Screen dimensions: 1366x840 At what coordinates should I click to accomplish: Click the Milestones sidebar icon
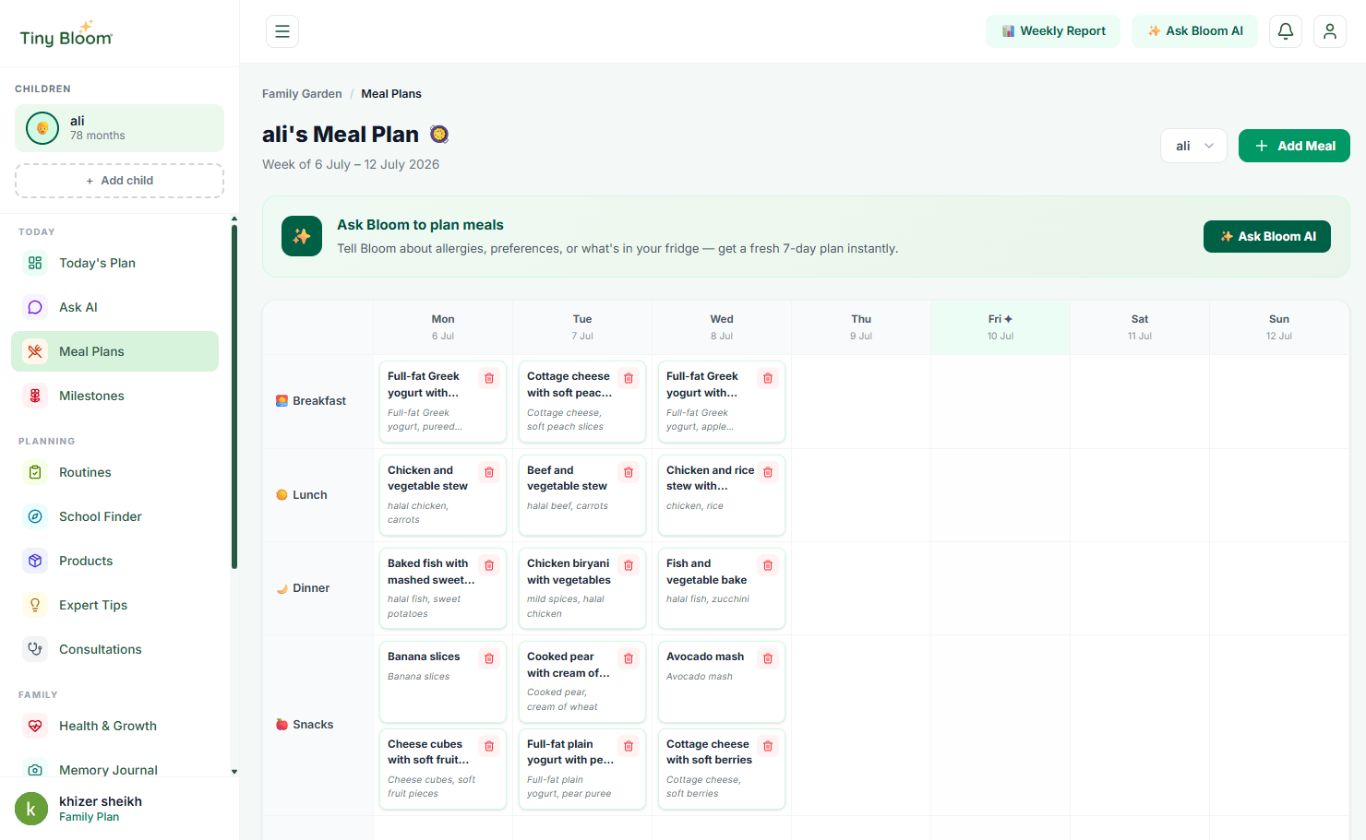click(x=35, y=396)
